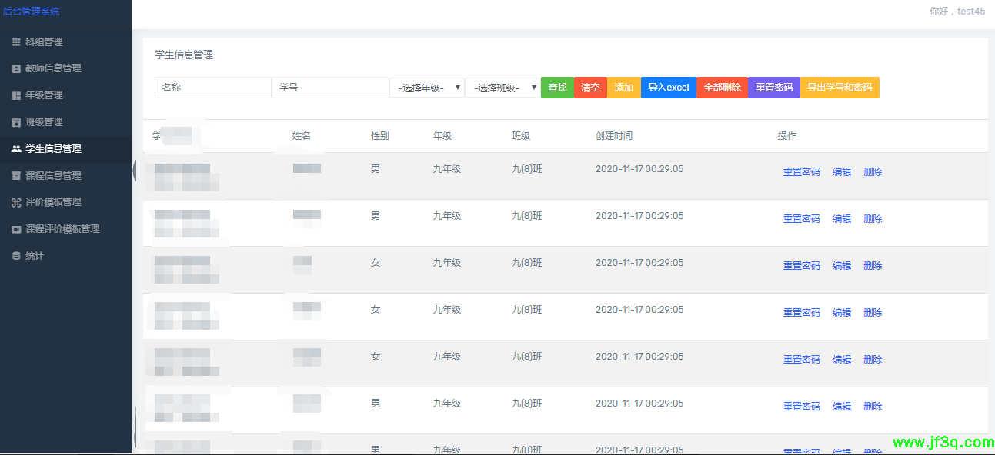The height and width of the screenshot is (455, 995).
Task: Click the 学生信息管理 sidebar icon
Action: (x=17, y=148)
